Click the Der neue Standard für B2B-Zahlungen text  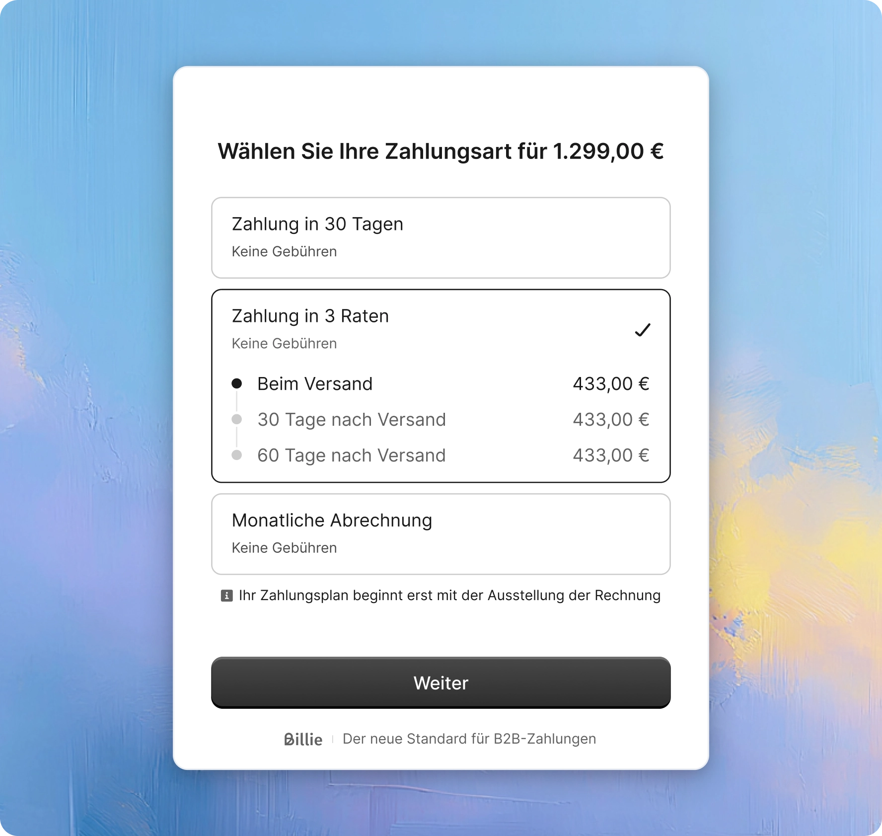point(469,739)
